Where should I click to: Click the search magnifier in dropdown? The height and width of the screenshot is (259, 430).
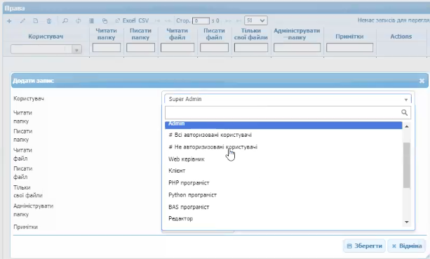tap(404, 112)
